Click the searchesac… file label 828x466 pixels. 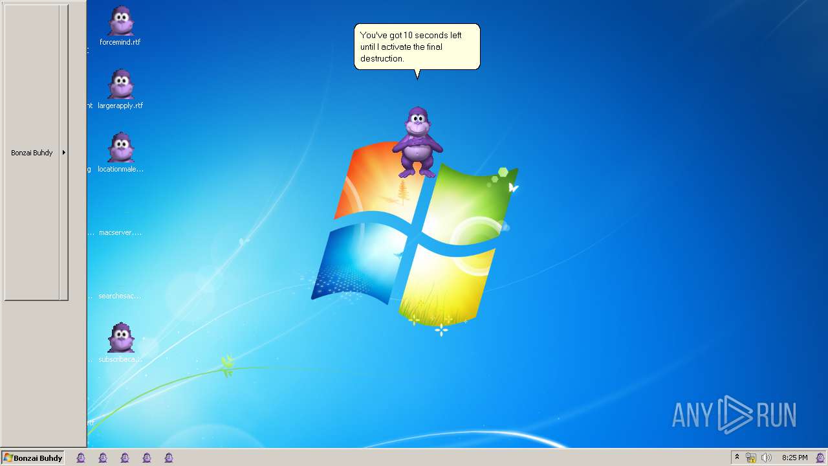click(120, 296)
